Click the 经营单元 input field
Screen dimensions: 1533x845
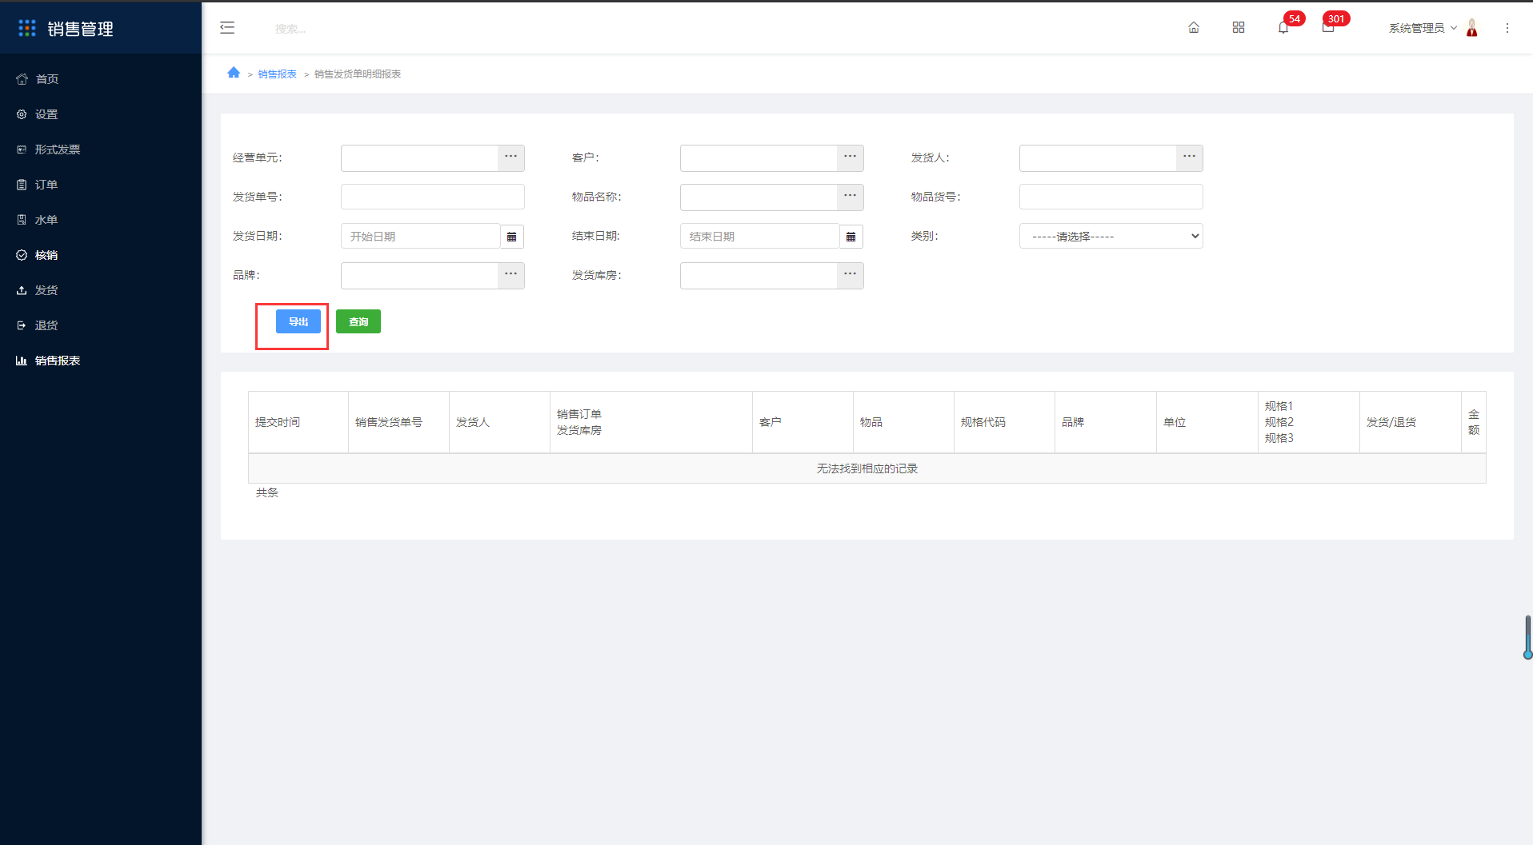tap(420, 157)
